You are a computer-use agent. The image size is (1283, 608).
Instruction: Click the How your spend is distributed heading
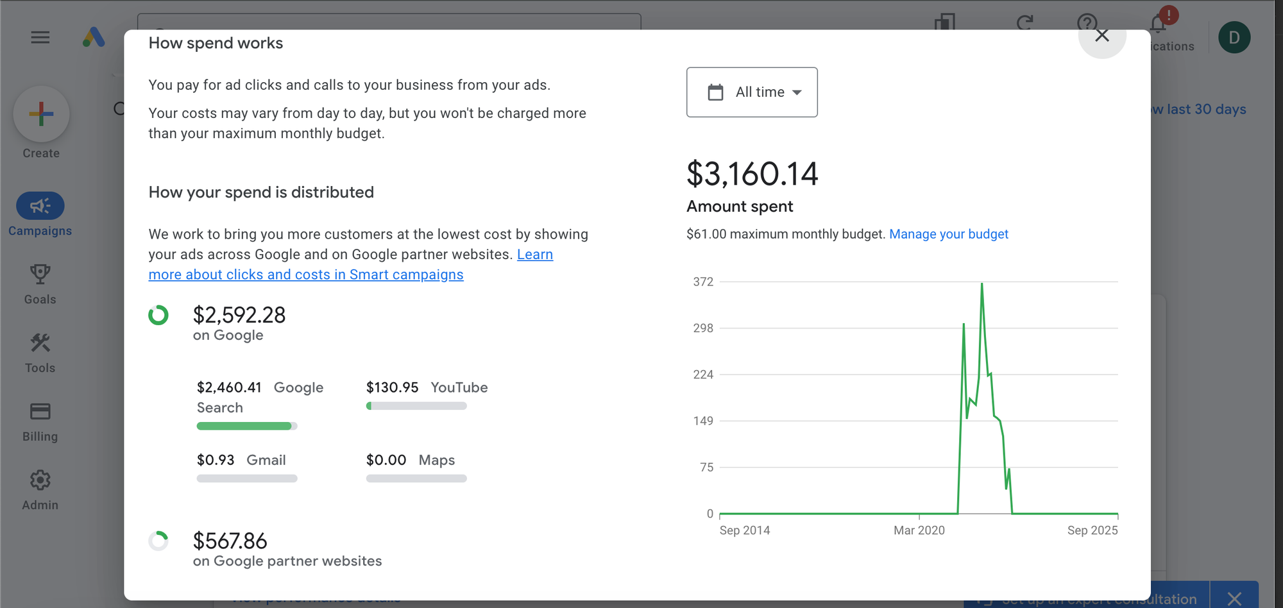pyautogui.click(x=261, y=192)
